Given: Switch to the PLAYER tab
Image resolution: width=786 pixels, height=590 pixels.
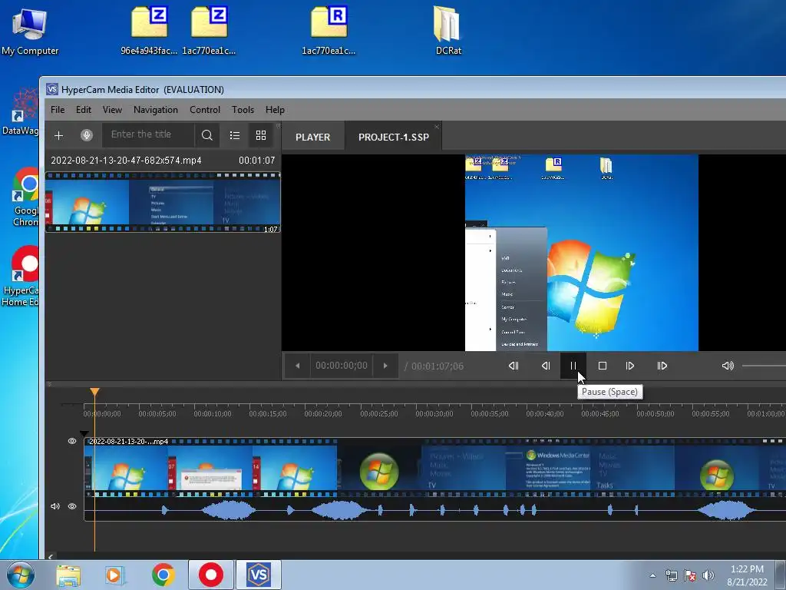Looking at the screenshot, I should click(x=313, y=137).
